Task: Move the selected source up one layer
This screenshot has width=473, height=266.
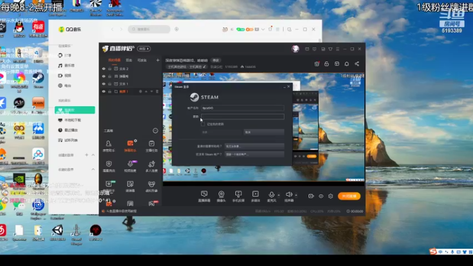Action: click(x=146, y=92)
